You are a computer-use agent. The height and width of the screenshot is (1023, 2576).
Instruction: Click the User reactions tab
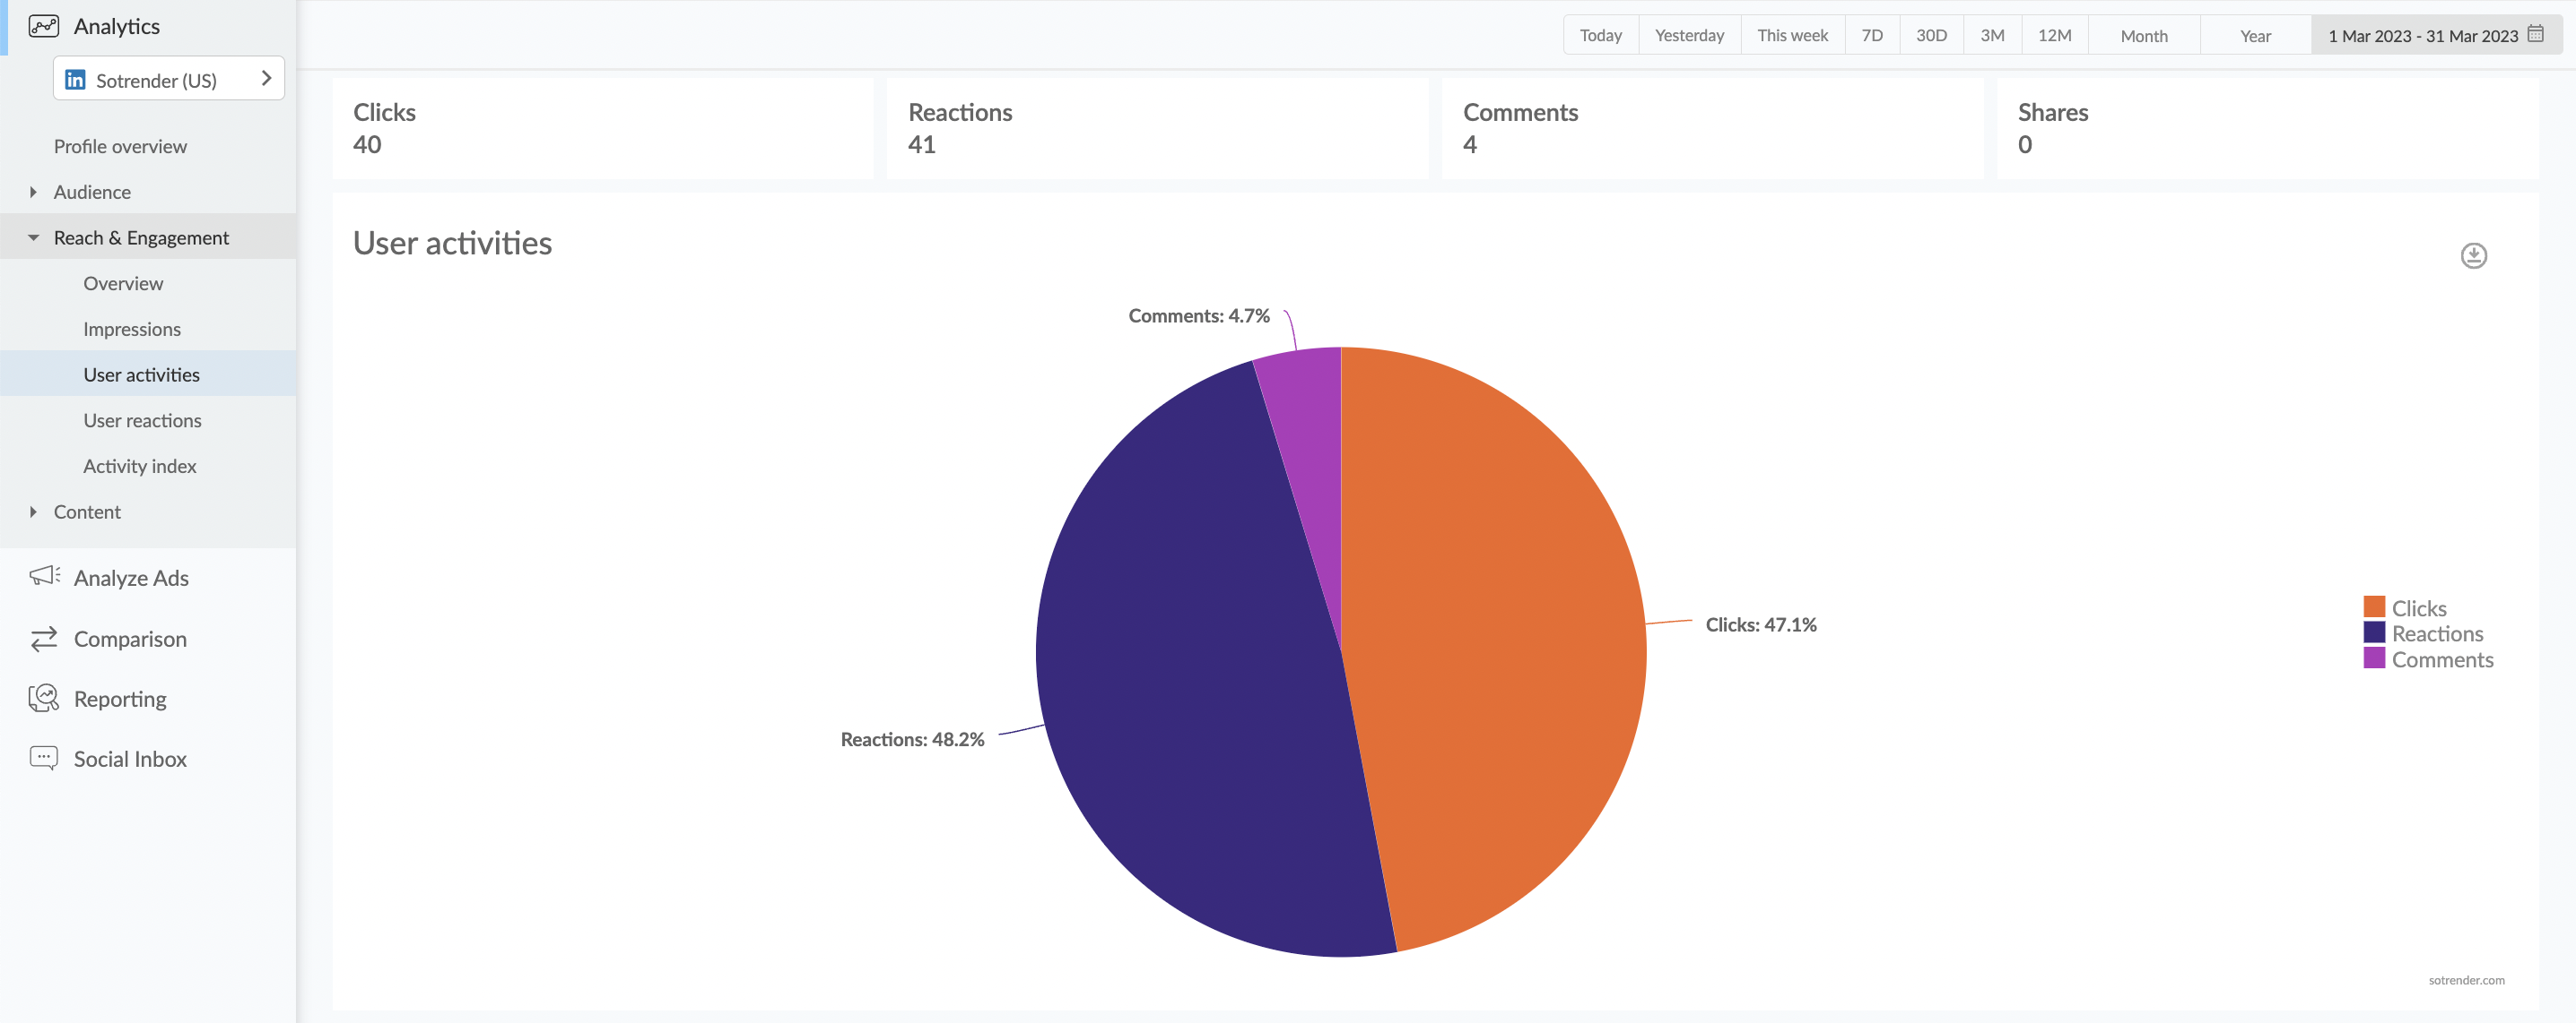click(x=142, y=420)
